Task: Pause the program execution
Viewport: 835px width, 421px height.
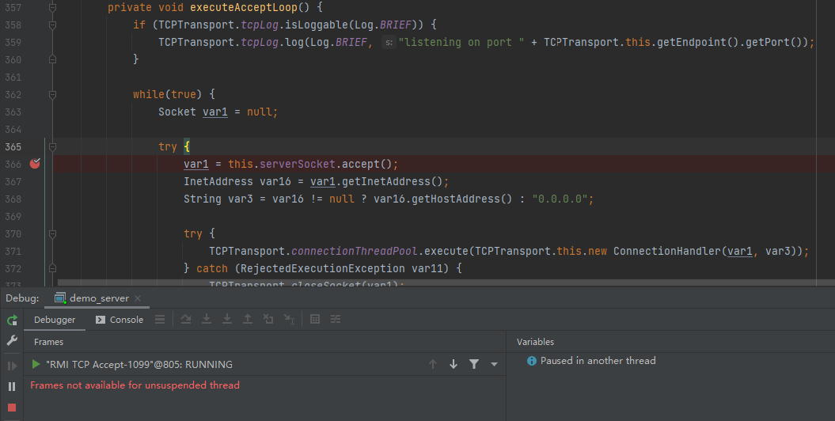Action: tap(12, 386)
